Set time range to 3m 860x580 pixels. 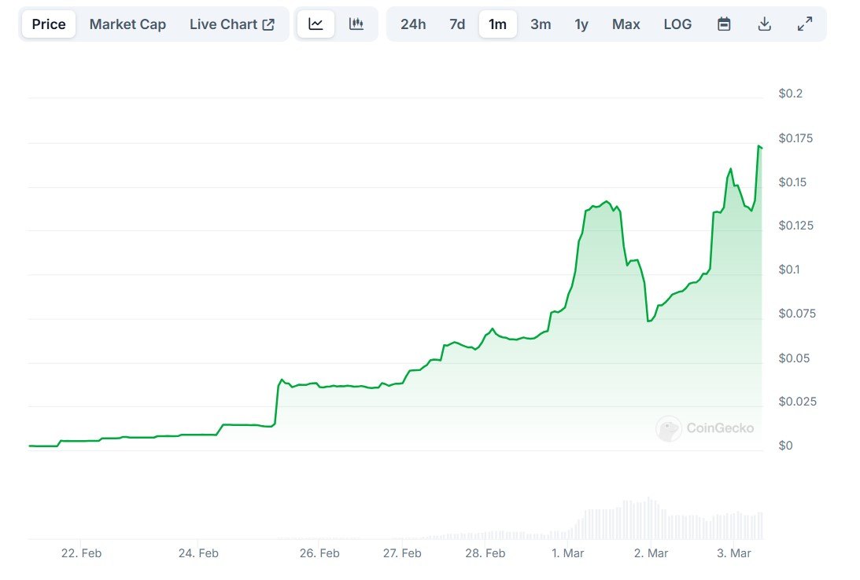[x=541, y=24]
